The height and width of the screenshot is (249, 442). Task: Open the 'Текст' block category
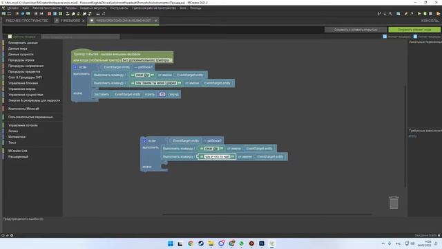[x=12, y=142]
